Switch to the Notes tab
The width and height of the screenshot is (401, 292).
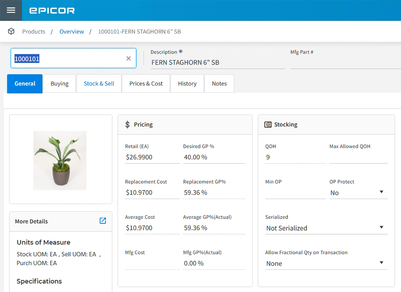coord(219,83)
